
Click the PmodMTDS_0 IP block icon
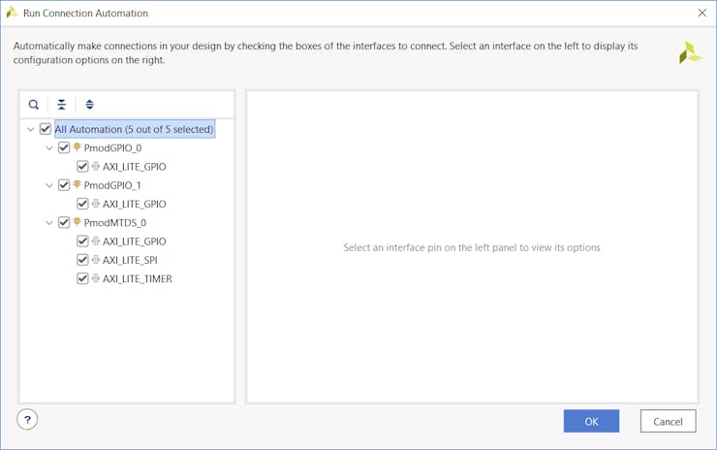point(77,222)
